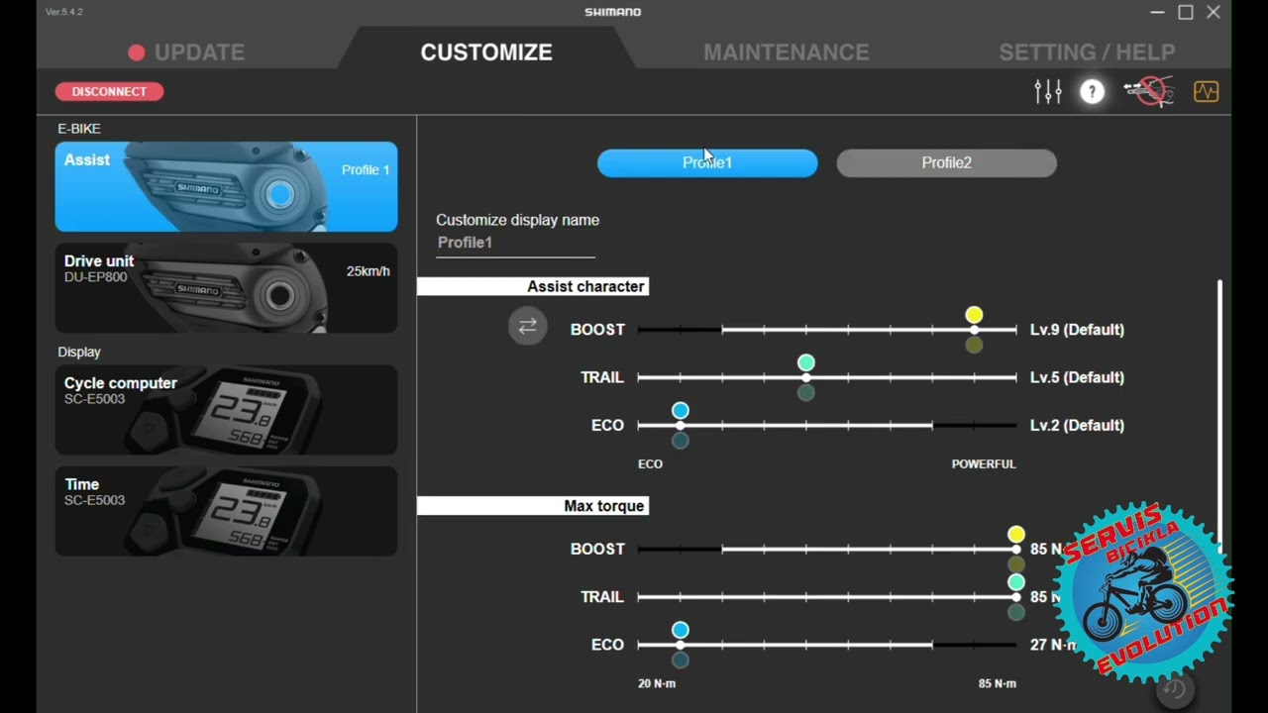Viewport: 1268px width, 713px height.
Task: Click the Assist character section header
Action: pyautogui.click(x=533, y=286)
